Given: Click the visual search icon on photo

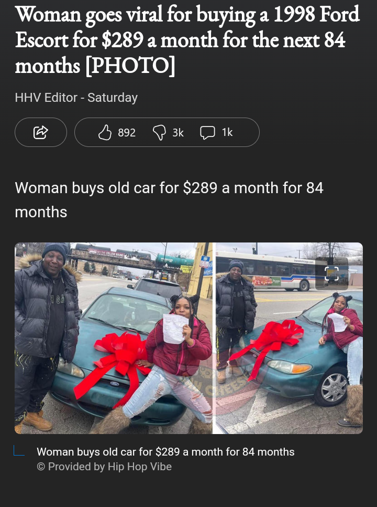Looking at the screenshot, I should pos(331,273).
